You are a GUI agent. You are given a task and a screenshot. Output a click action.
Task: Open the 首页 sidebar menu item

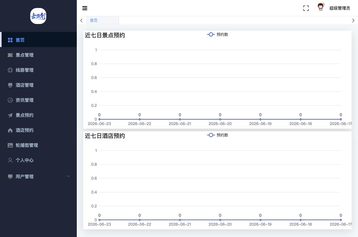38,40
